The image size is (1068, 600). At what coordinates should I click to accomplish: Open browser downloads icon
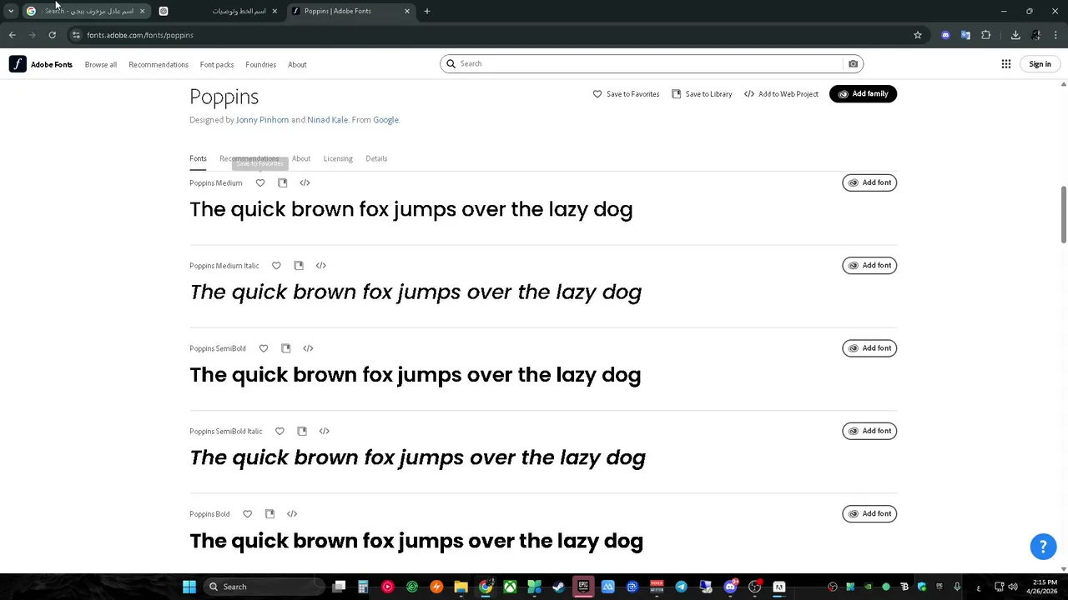click(x=1015, y=35)
